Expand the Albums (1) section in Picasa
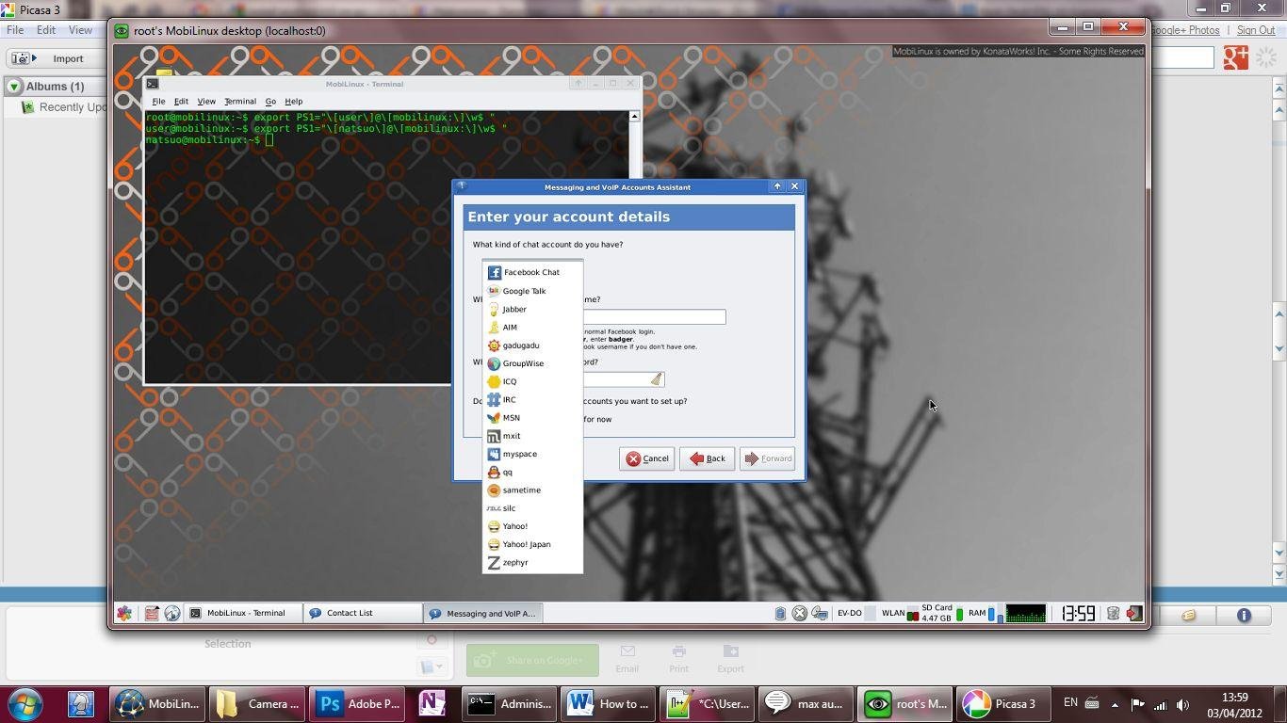The height and width of the screenshot is (723, 1287). [14, 86]
